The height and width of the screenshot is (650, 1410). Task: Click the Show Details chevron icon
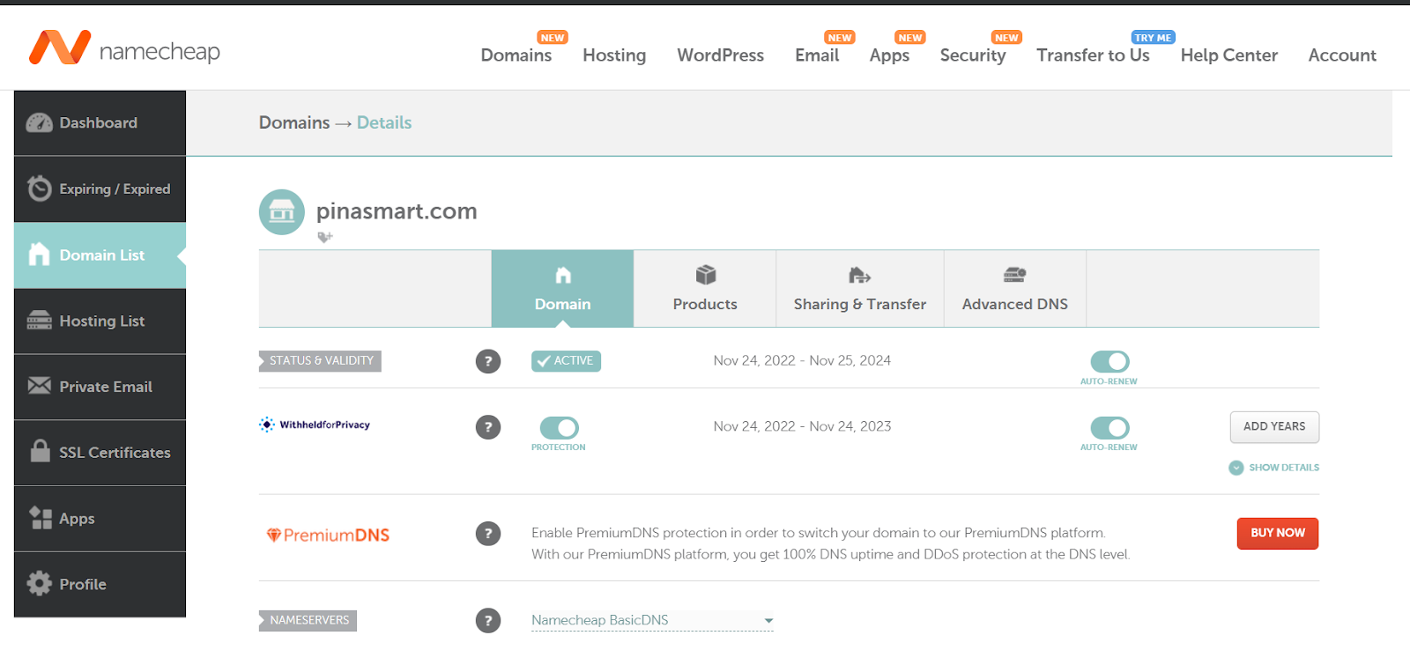1236,468
